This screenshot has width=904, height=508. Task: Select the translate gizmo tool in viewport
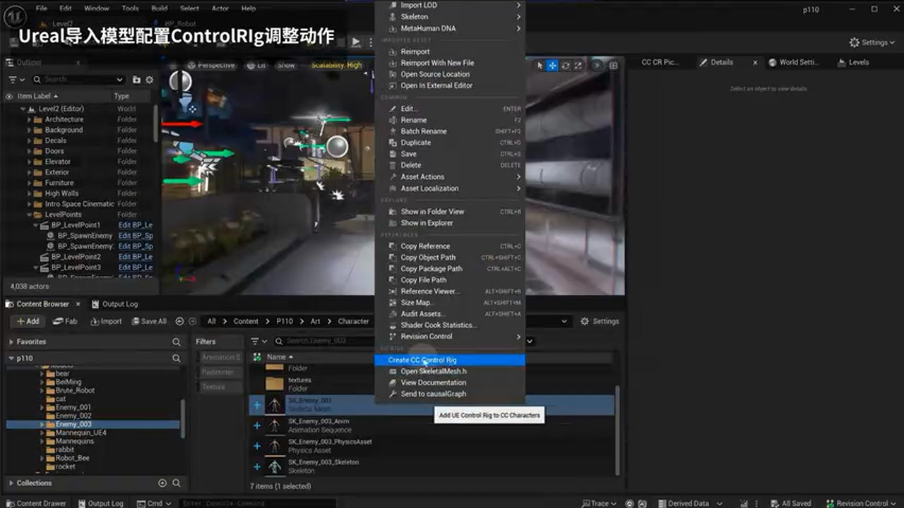point(552,66)
